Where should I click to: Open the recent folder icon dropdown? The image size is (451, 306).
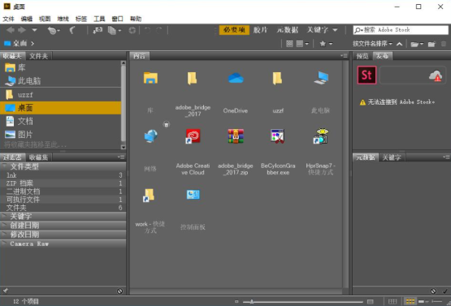417,44
